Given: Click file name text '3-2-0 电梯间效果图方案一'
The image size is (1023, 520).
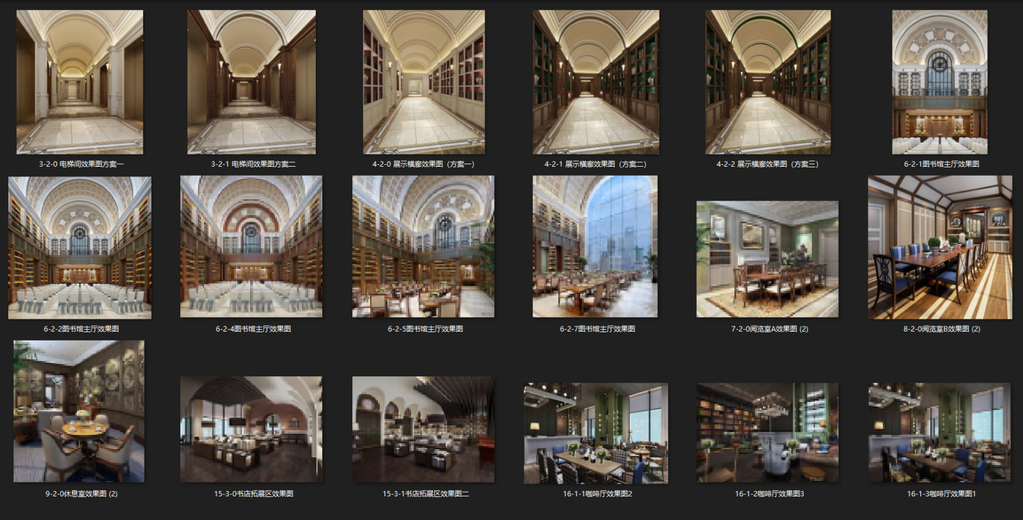Looking at the screenshot, I should 81,164.
